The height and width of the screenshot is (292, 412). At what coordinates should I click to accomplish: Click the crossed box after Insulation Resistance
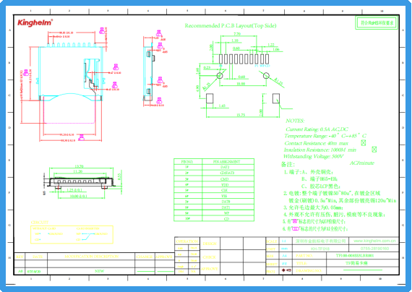point(374,150)
